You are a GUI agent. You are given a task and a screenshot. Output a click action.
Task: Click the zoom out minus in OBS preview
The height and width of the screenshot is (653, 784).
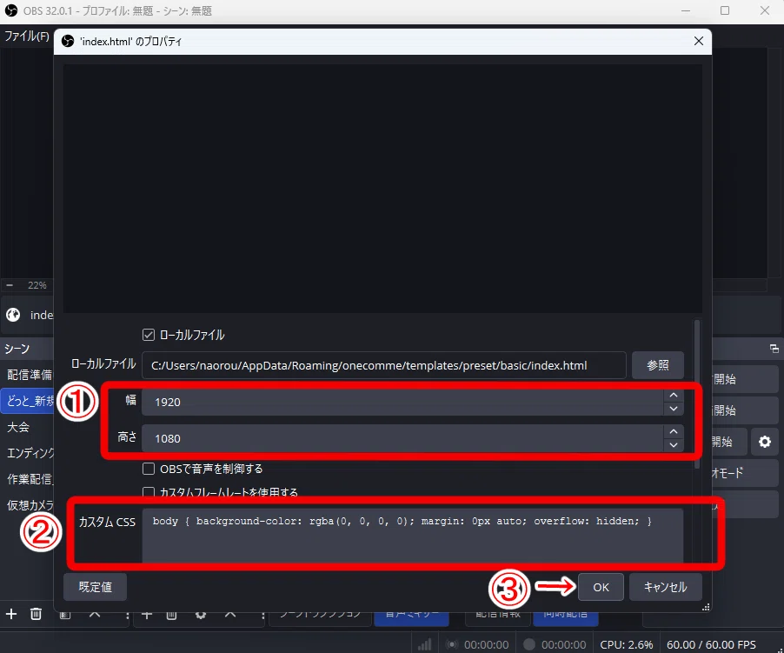coord(10,285)
